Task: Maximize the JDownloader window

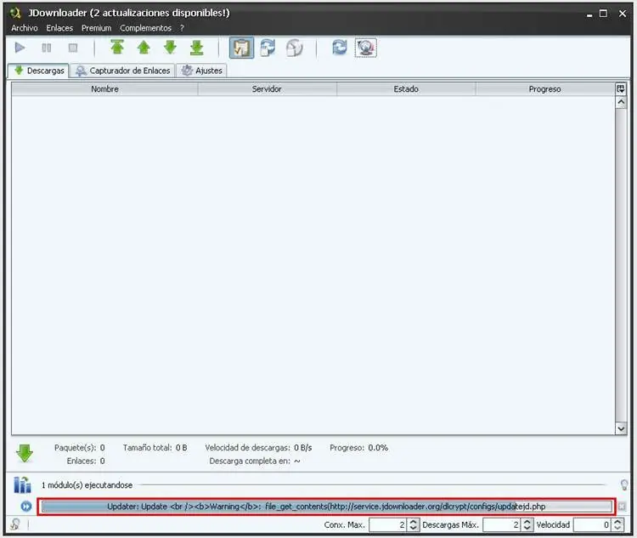Action: (x=603, y=14)
